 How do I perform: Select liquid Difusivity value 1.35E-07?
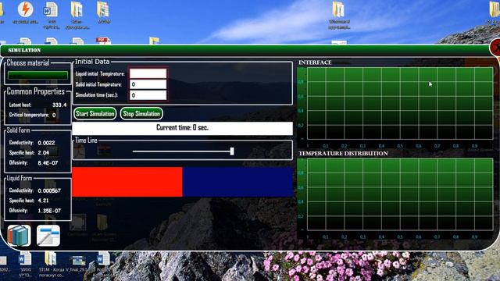(49, 211)
